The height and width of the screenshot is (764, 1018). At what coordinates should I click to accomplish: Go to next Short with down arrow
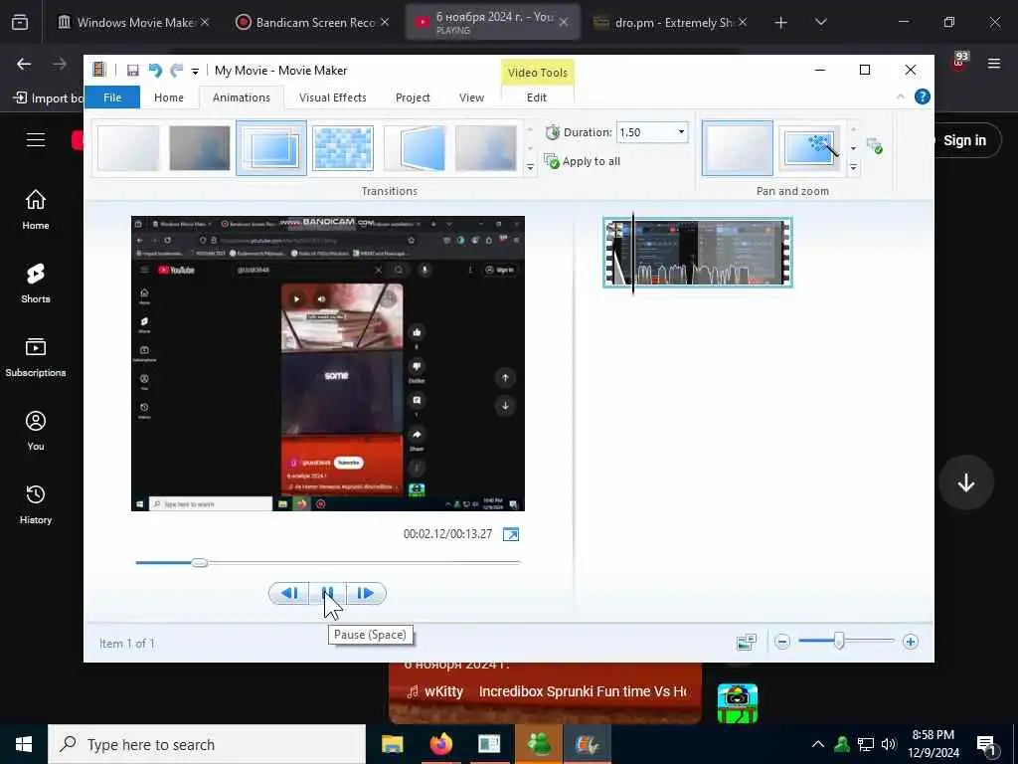coord(966,482)
